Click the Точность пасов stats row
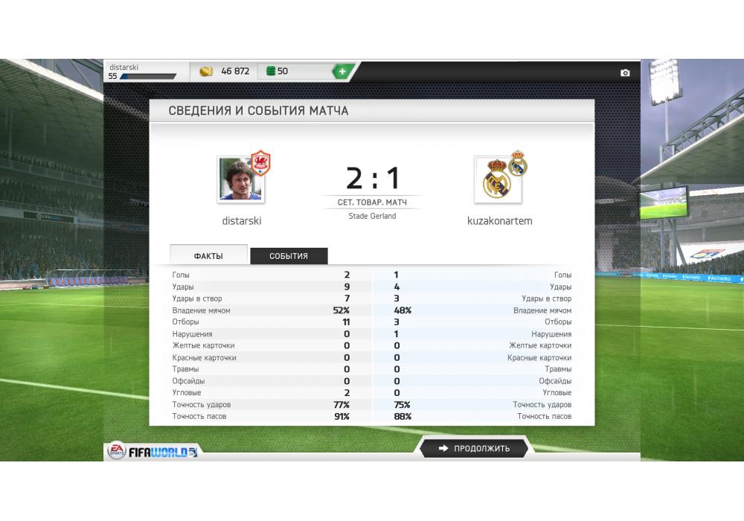Viewport: 744px width, 521px height. click(x=371, y=416)
